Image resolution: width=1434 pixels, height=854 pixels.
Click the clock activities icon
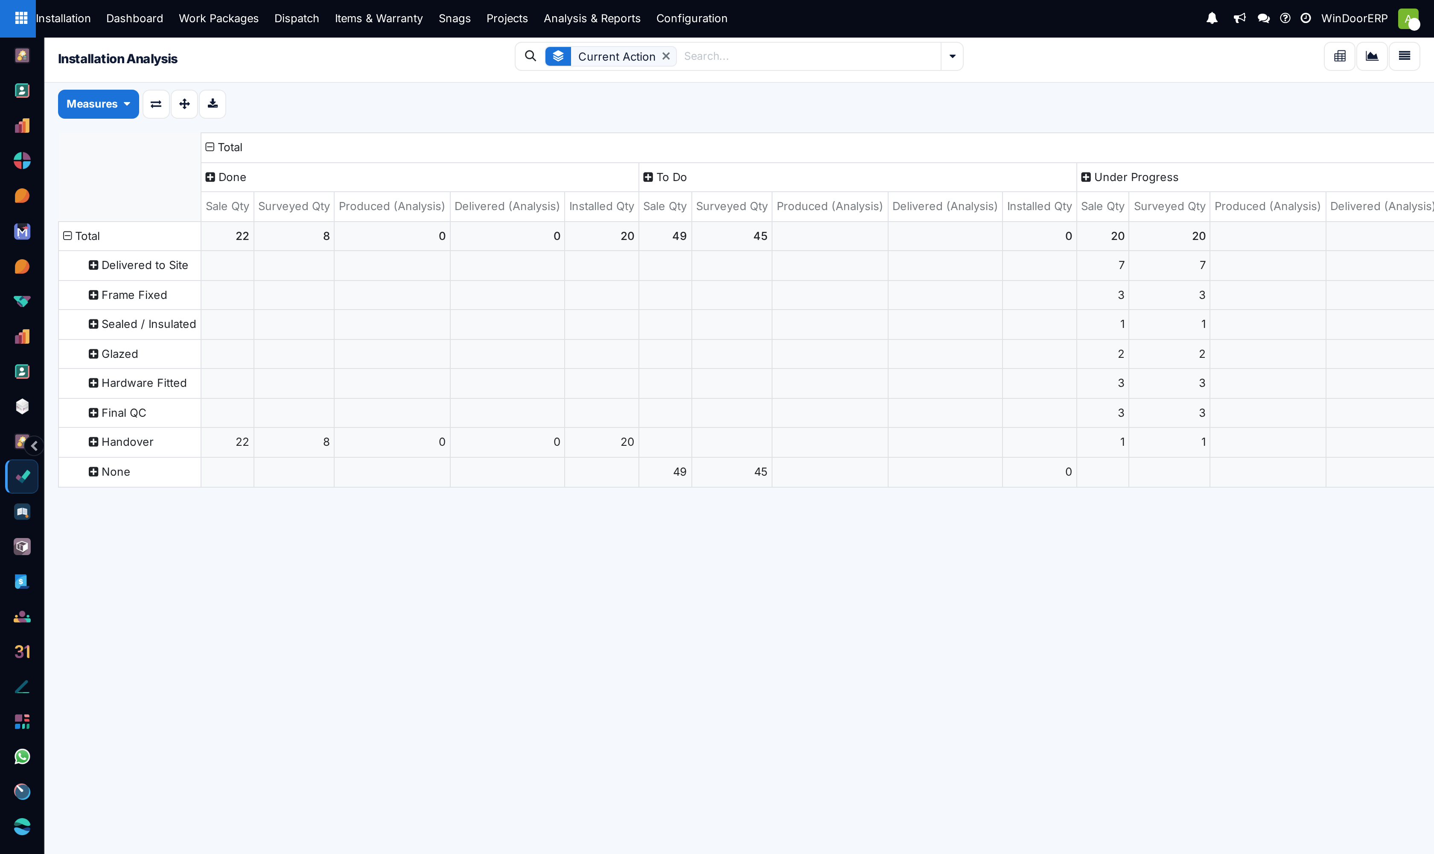pyautogui.click(x=1306, y=18)
